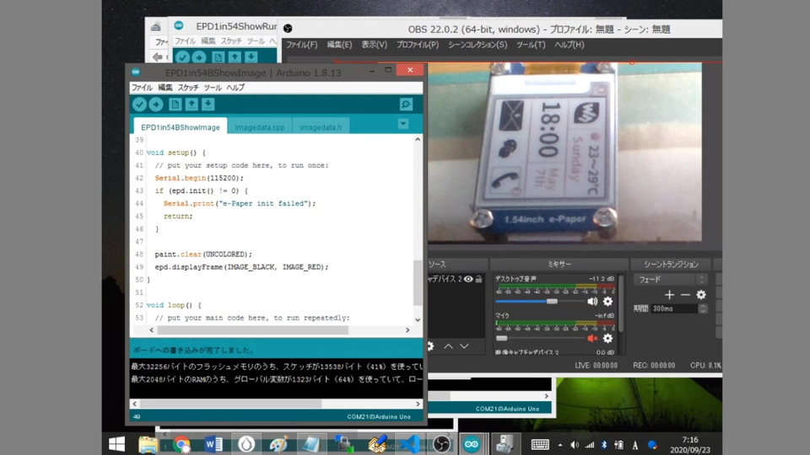
Task: Open the tab dropdown arrow in Arduino IDE
Action: [x=403, y=124]
